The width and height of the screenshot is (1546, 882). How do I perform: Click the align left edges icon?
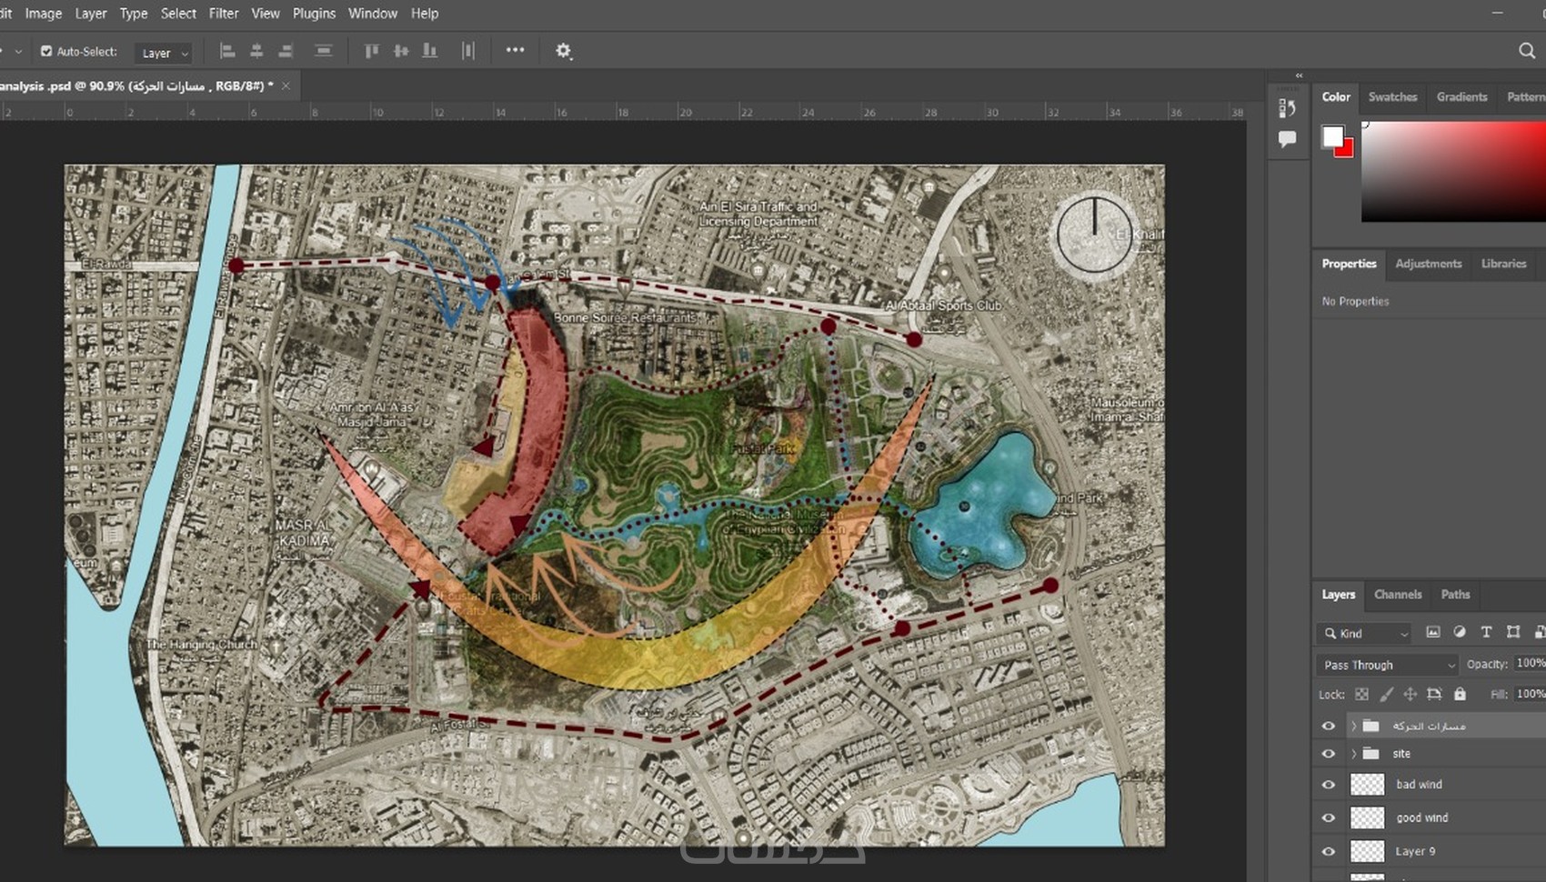(227, 51)
